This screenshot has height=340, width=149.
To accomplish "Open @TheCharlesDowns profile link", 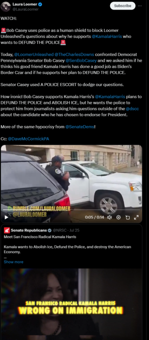I will coord(74,55).
